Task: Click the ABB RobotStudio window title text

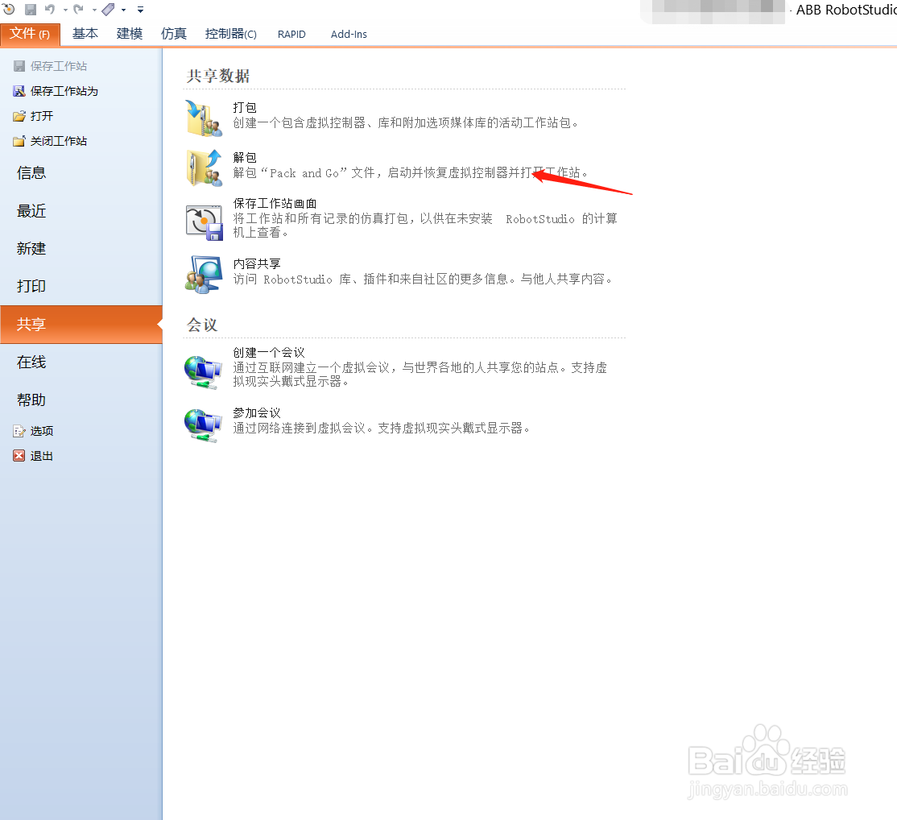Action: (846, 10)
